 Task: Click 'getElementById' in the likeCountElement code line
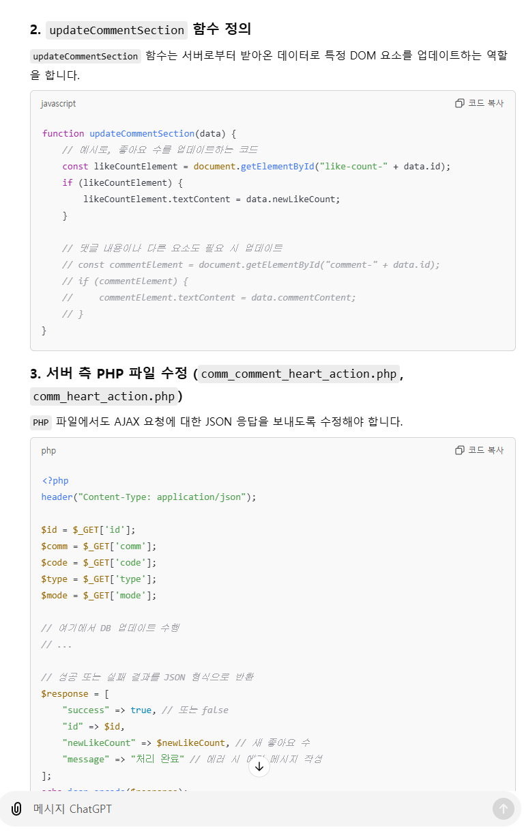278,166
